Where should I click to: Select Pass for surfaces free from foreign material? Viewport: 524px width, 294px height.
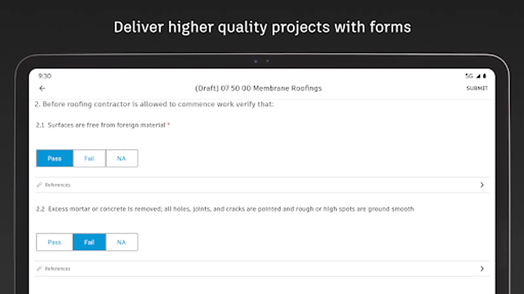point(55,158)
